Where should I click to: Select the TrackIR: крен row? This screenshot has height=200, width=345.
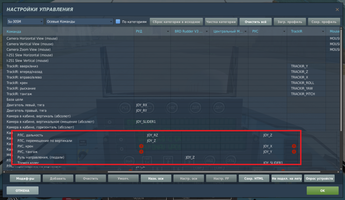(171, 83)
